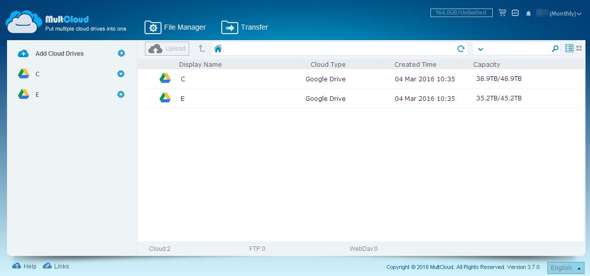Image resolution: width=590 pixels, height=276 pixels.
Task: Click capacity 35.2TB/45.2TB
Action: pos(499,98)
